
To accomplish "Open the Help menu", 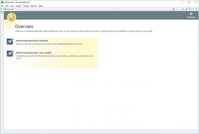I will 41,6.
